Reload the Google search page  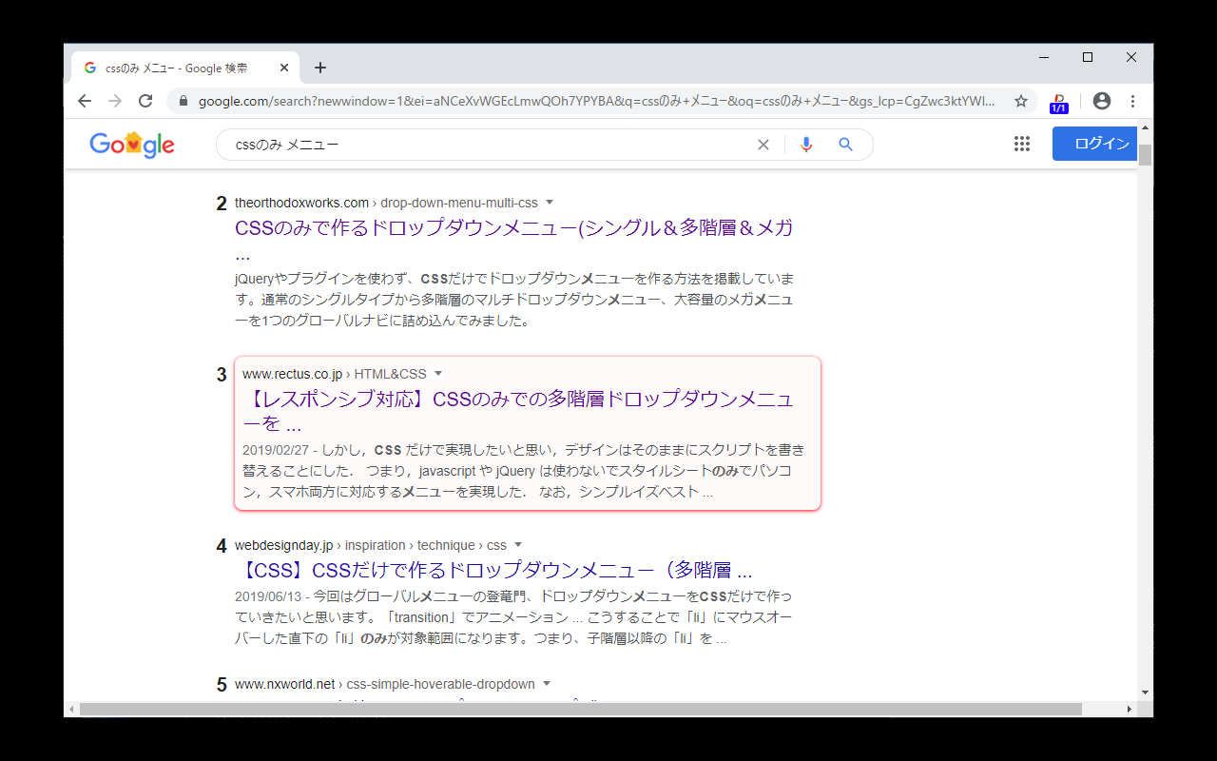[x=145, y=101]
